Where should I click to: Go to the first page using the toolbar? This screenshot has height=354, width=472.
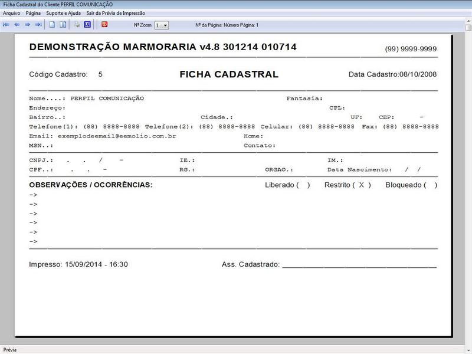6,24
